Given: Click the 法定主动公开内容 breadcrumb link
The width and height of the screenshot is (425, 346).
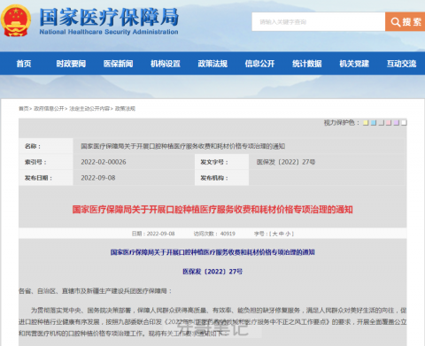Looking at the screenshot, I should point(89,109).
